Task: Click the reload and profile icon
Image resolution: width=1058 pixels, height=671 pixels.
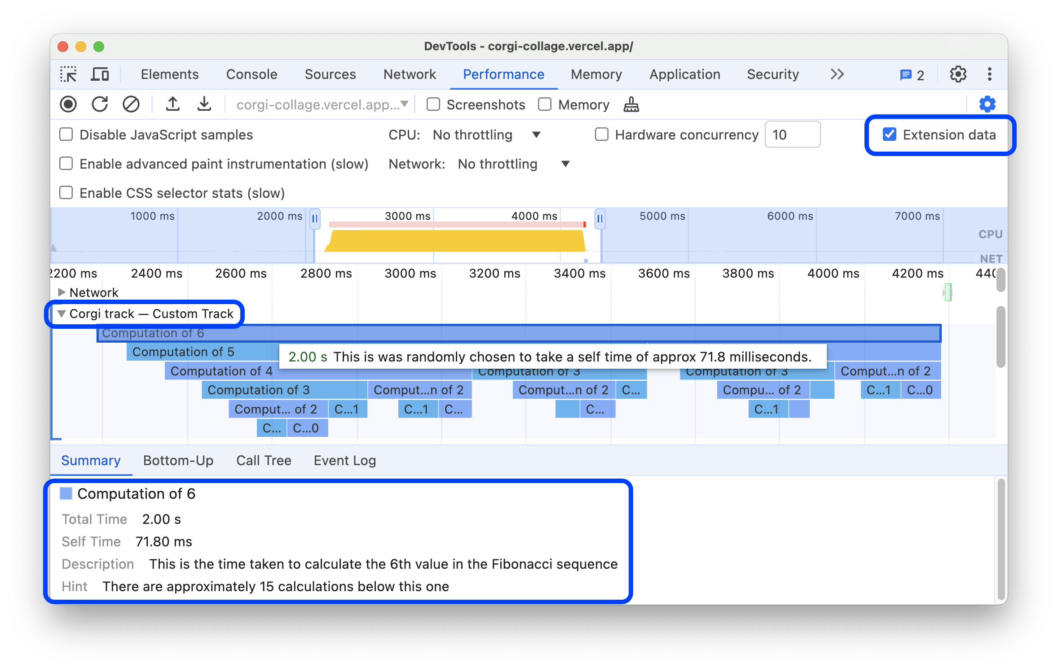Action: (100, 105)
